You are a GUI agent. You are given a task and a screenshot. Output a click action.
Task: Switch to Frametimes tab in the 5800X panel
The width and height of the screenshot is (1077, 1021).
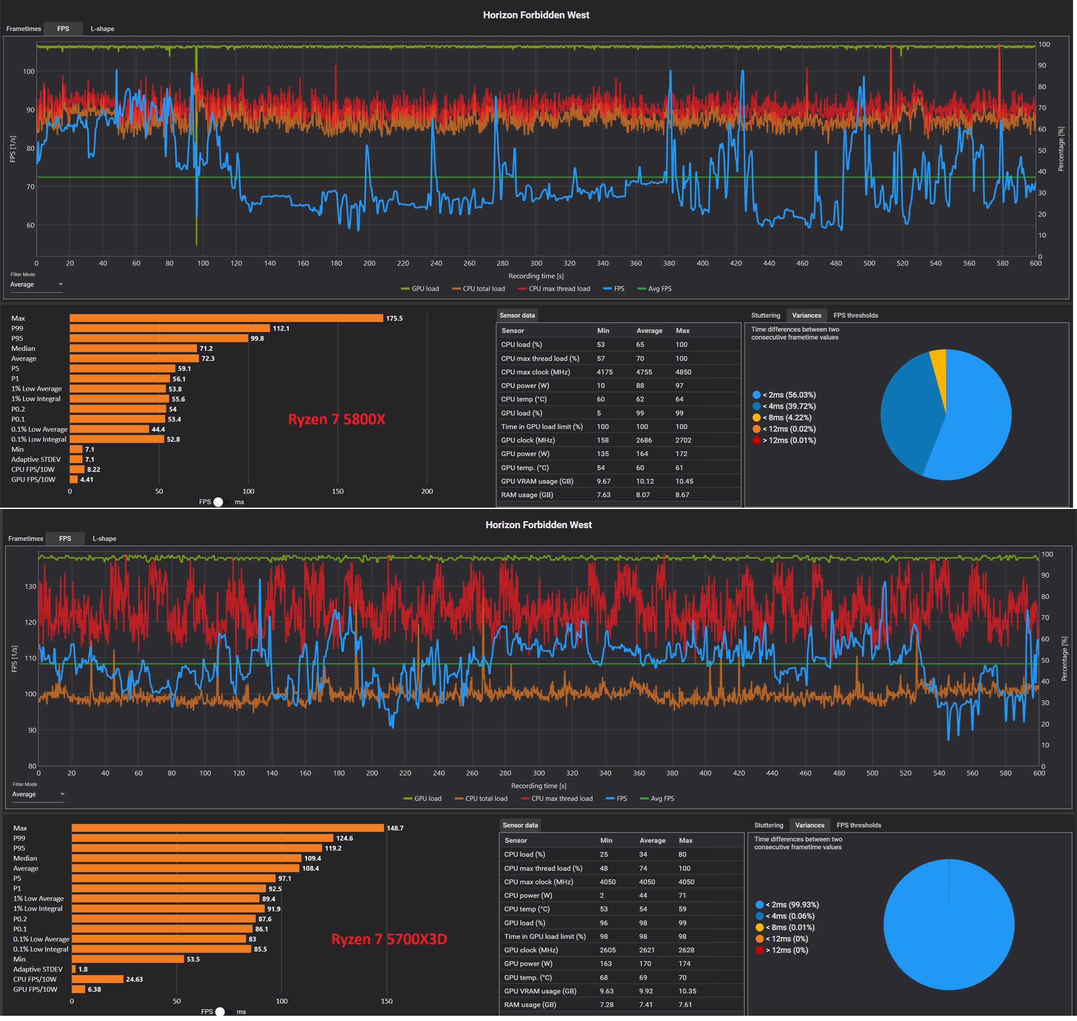(x=24, y=29)
